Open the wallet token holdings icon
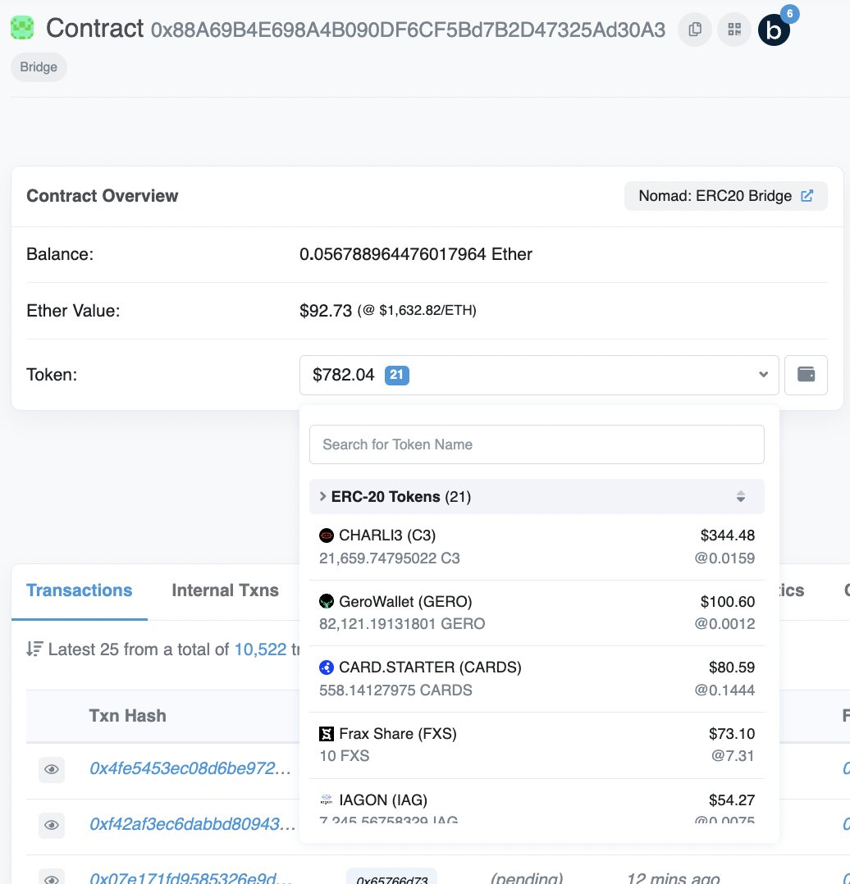850x884 pixels. coord(806,374)
